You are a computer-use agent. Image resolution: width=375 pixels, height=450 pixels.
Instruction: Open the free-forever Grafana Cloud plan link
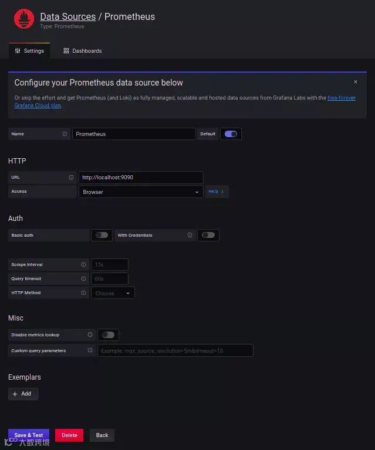pos(342,98)
